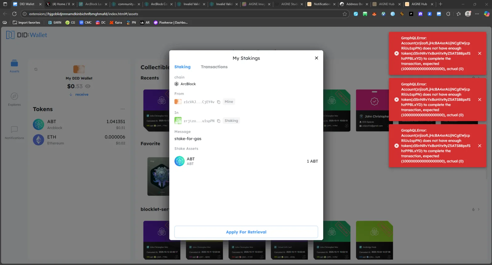
Task: Open the blue V extension icon
Action: (383, 14)
